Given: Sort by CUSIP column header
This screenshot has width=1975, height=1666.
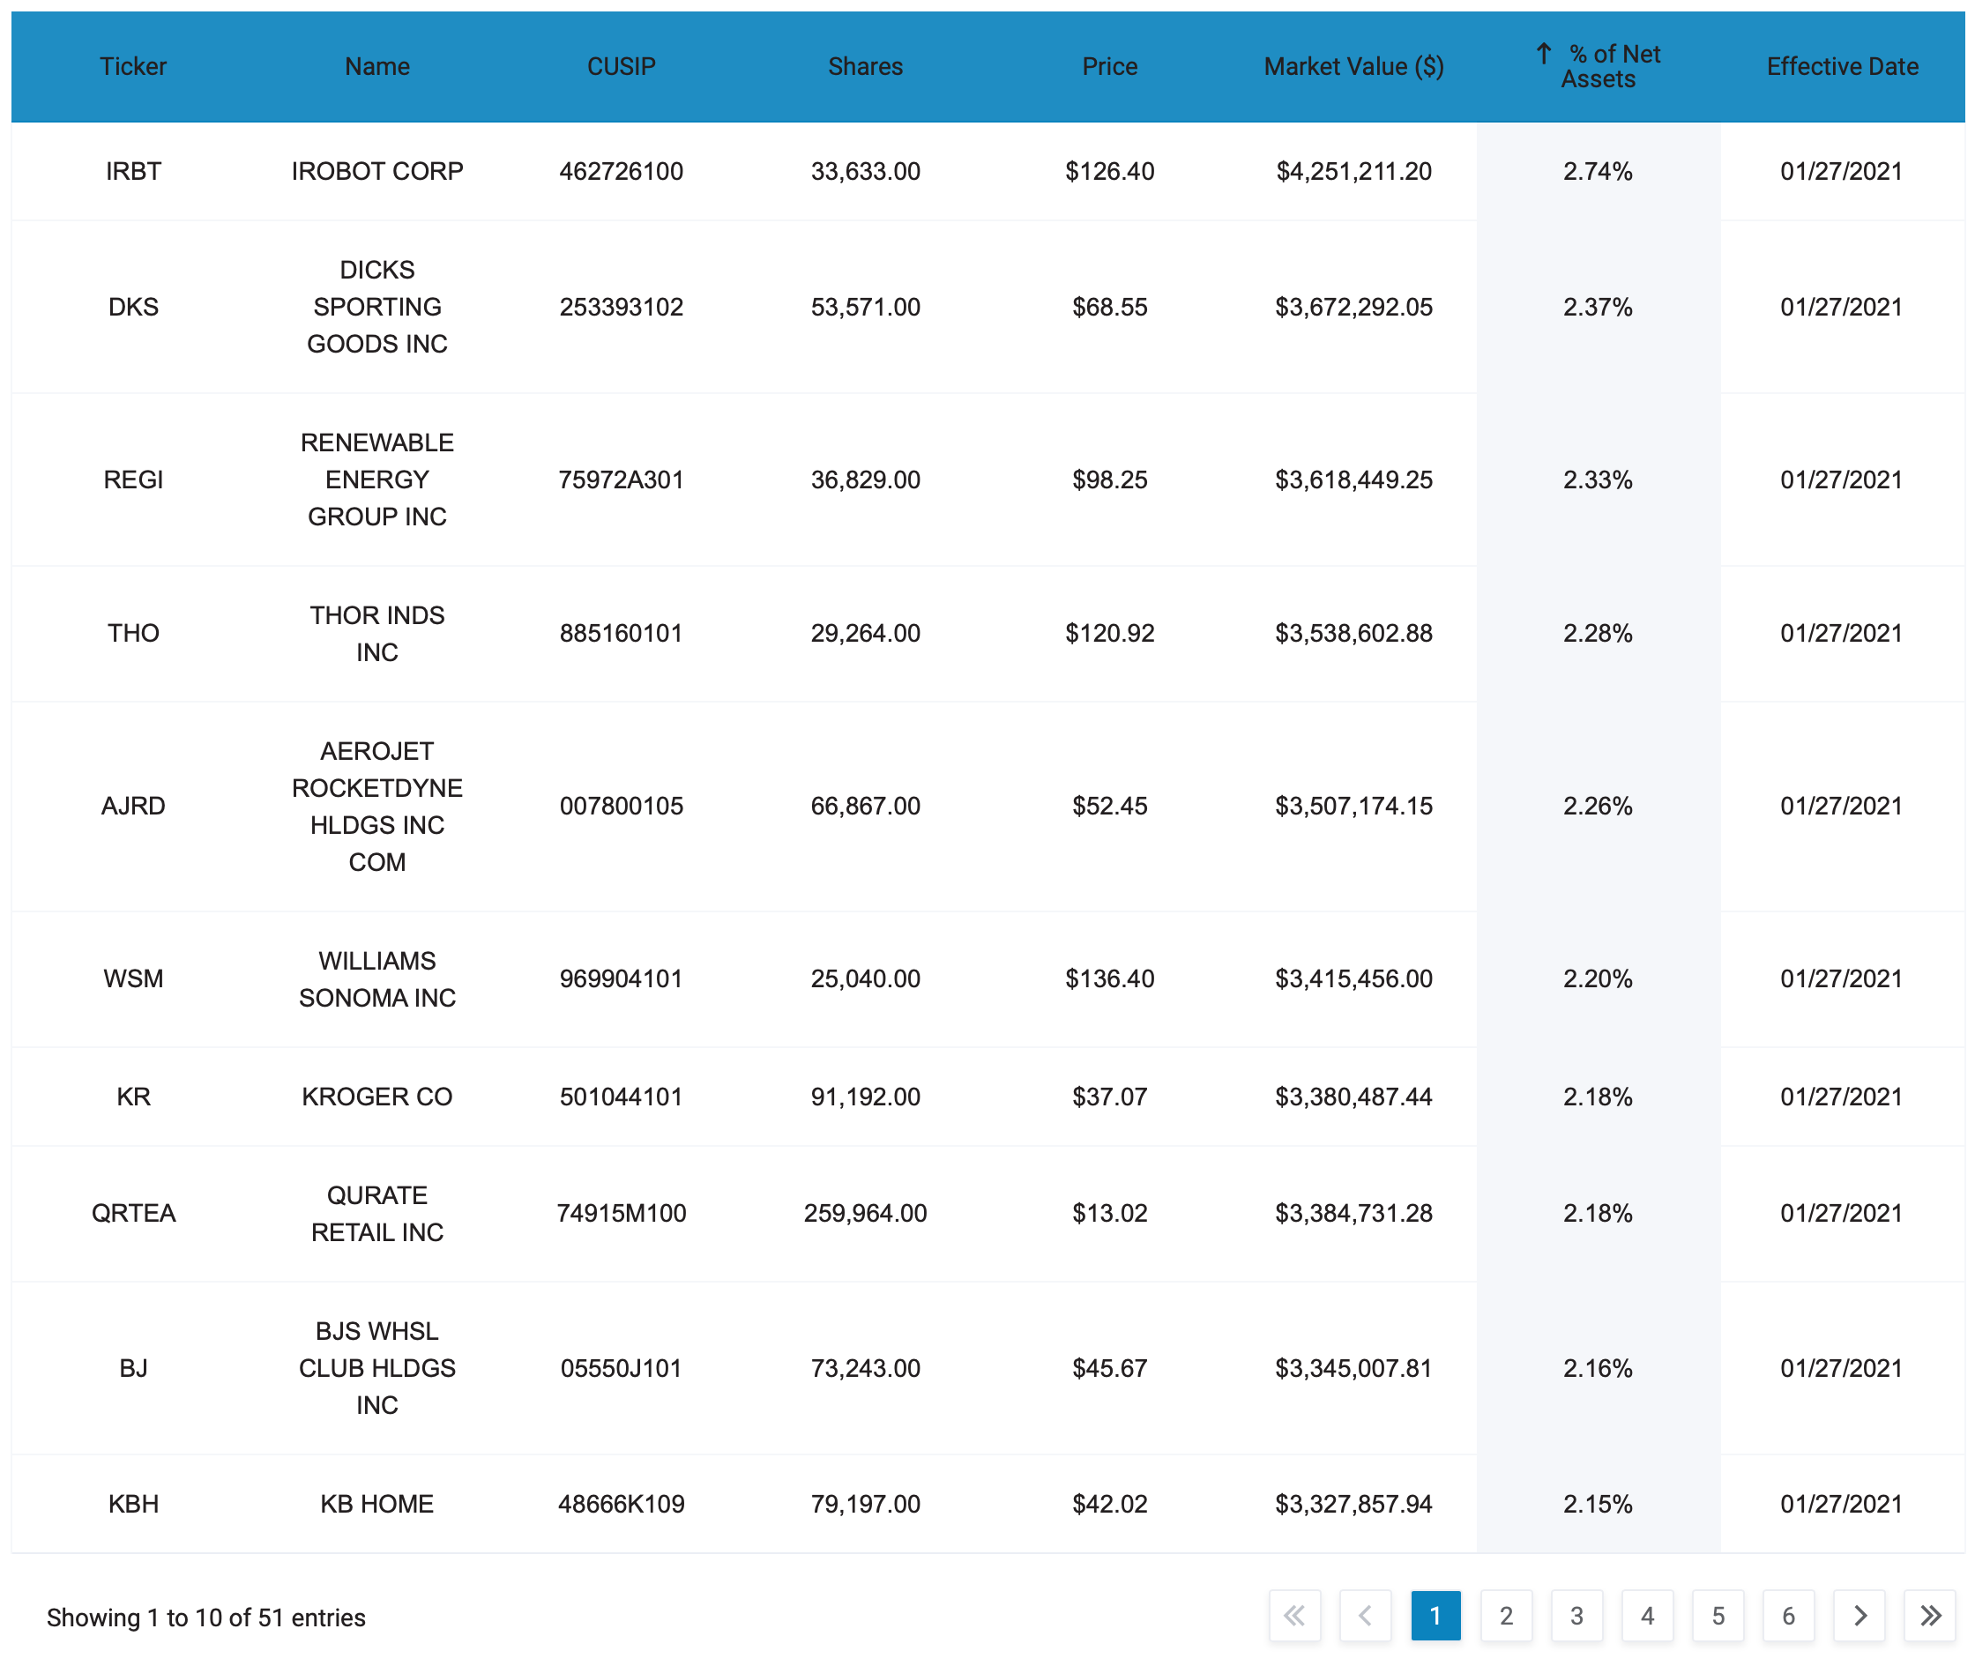Looking at the screenshot, I should [x=621, y=66].
